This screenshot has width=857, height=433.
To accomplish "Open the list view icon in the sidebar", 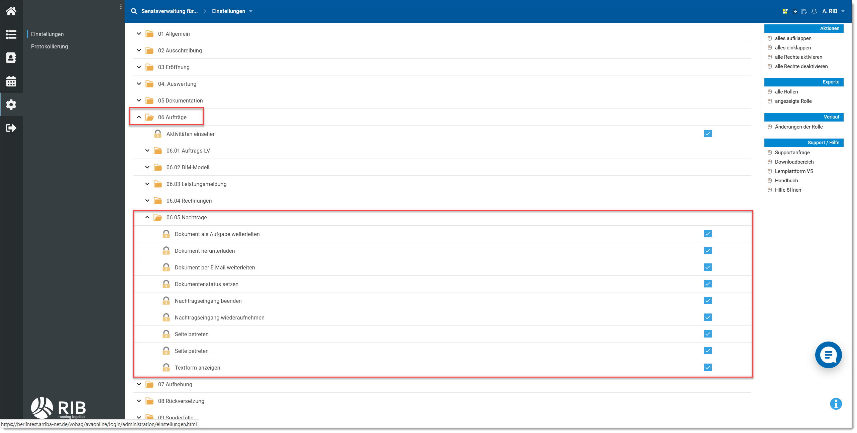I will coord(11,34).
